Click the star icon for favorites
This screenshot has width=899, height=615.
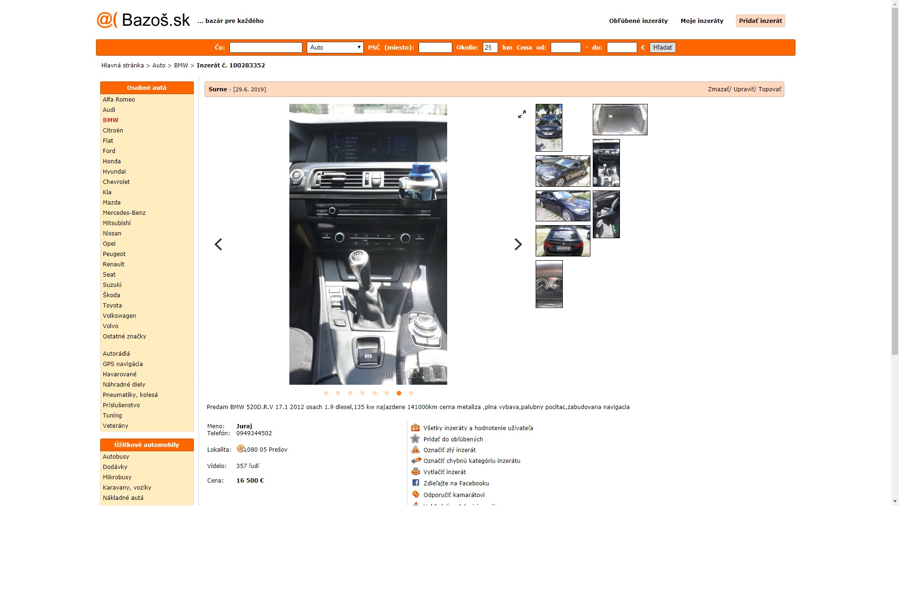point(415,439)
